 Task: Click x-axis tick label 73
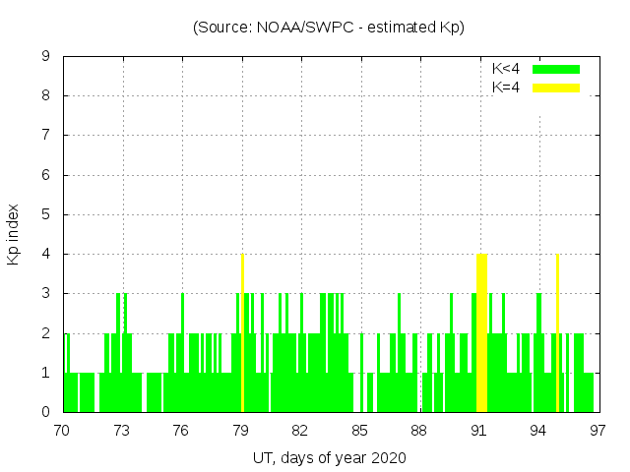point(122,430)
